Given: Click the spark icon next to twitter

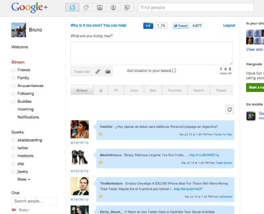Looking at the screenshot, I should (x=13, y=148).
